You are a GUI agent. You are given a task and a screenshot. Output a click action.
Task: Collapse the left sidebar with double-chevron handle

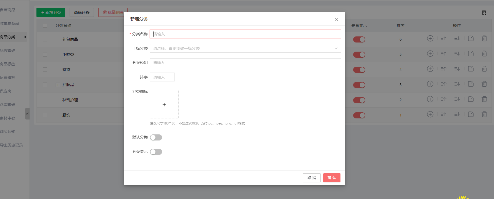pos(27,114)
